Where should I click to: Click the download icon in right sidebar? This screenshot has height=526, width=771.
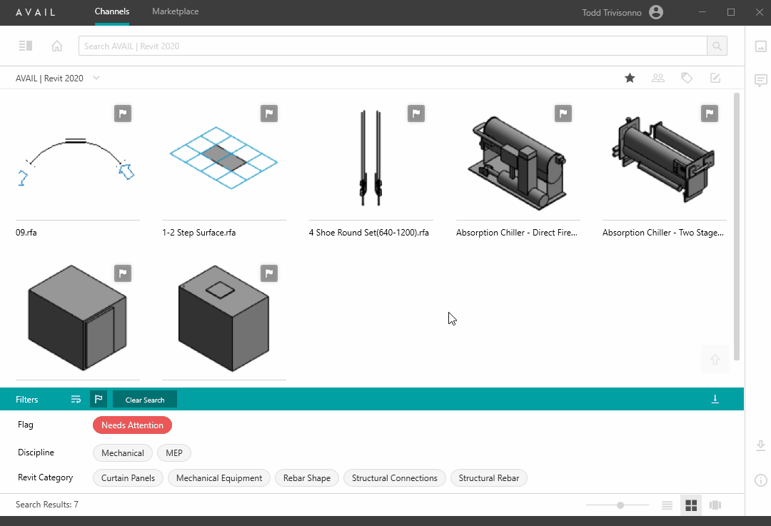coord(761,445)
